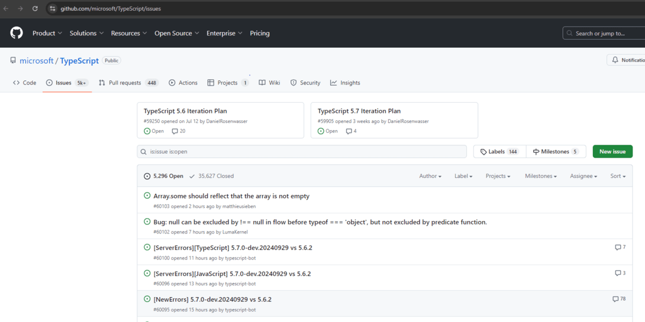Expand the Product menu in header

pyautogui.click(x=47, y=33)
